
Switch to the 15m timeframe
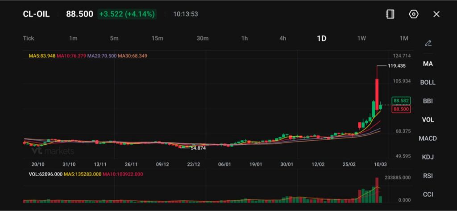[157, 38]
